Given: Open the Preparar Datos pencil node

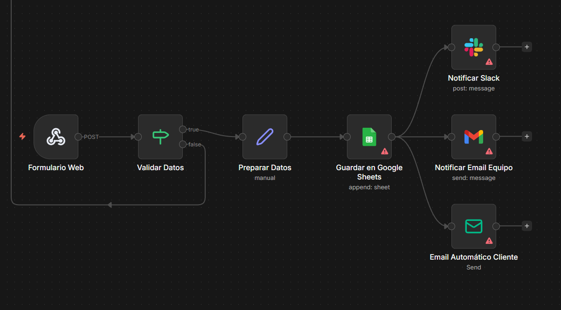Looking at the screenshot, I should click(265, 137).
